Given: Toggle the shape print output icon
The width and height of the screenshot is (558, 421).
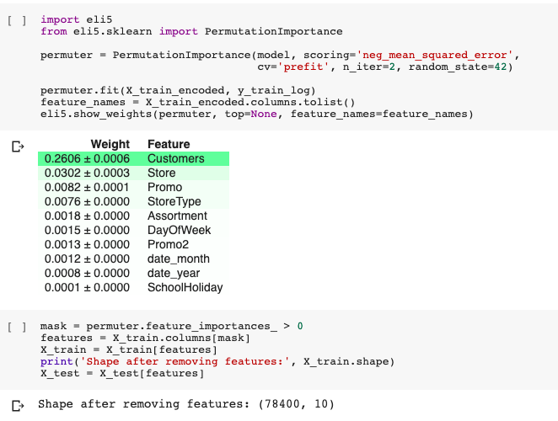Looking at the screenshot, I should coord(18,405).
